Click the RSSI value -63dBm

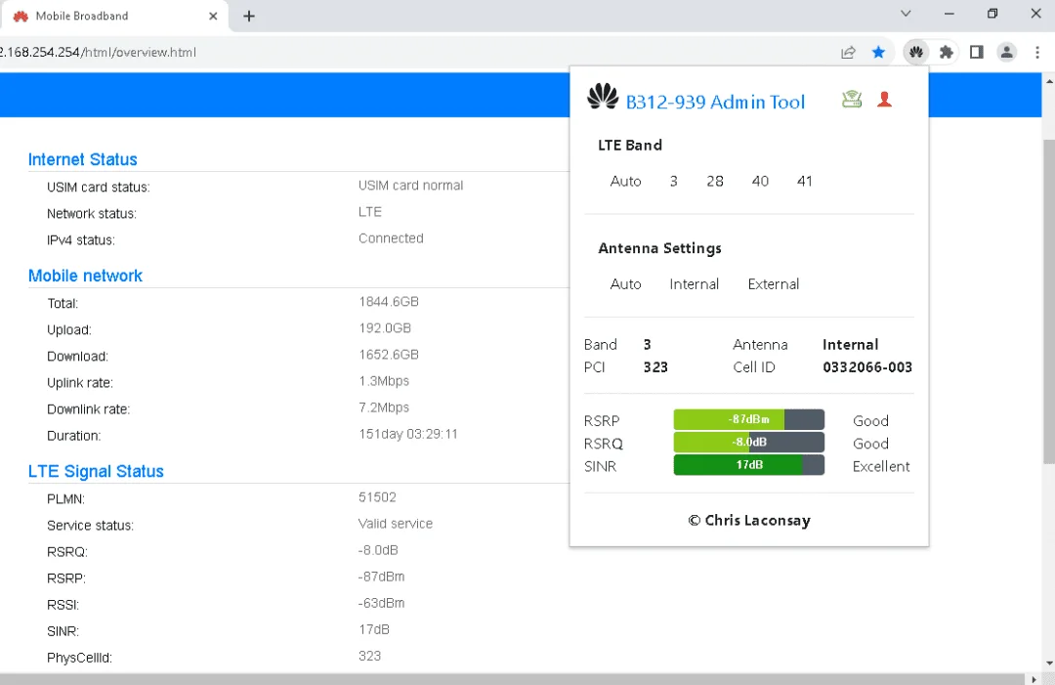click(x=382, y=603)
